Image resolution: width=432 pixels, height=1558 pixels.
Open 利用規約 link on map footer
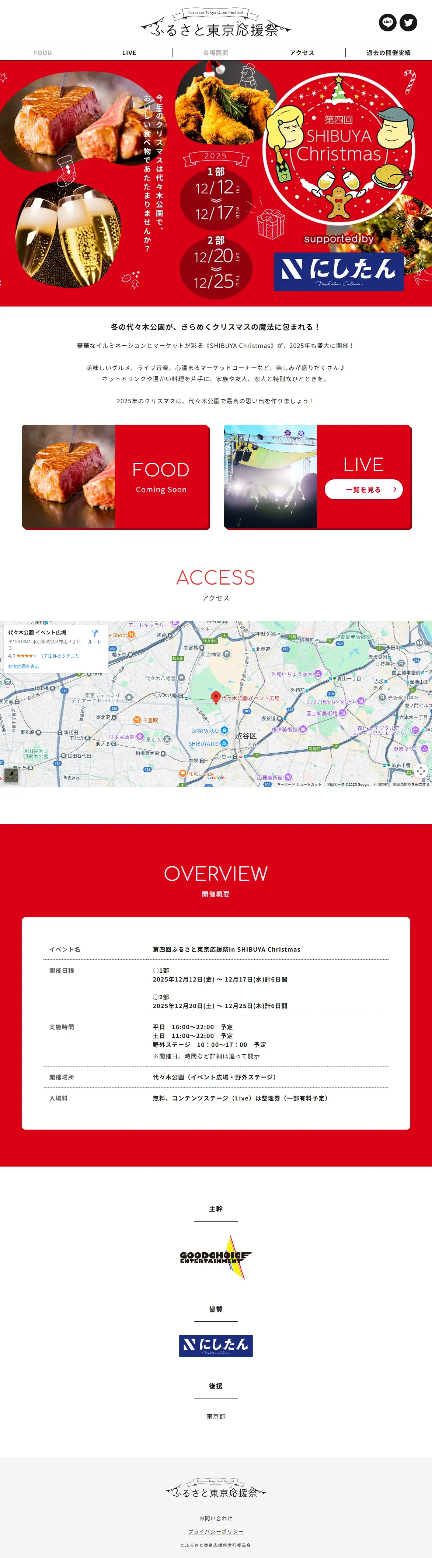tap(381, 784)
